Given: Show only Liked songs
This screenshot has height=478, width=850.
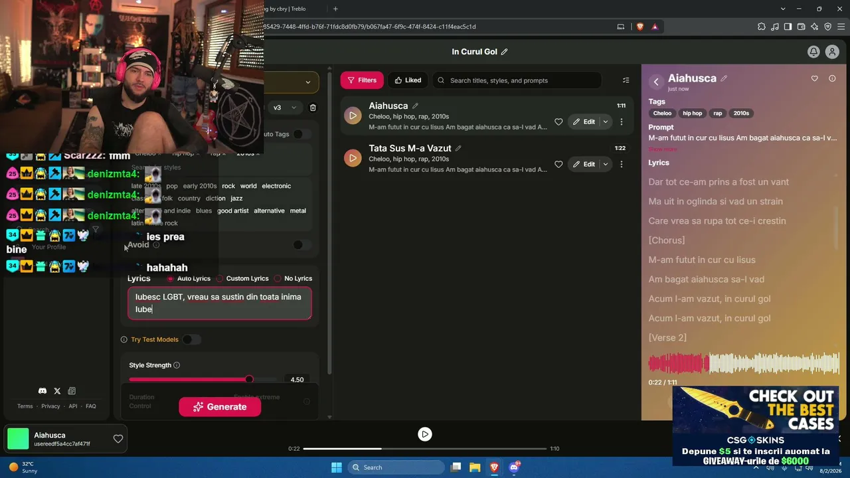Looking at the screenshot, I should 408,80.
